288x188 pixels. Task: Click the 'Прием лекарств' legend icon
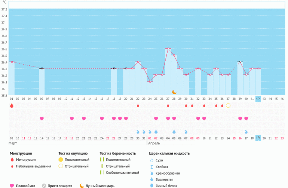click(44, 186)
